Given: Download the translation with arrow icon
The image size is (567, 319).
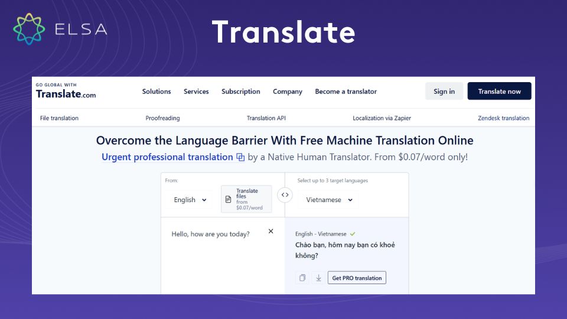Looking at the screenshot, I should point(318,278).
